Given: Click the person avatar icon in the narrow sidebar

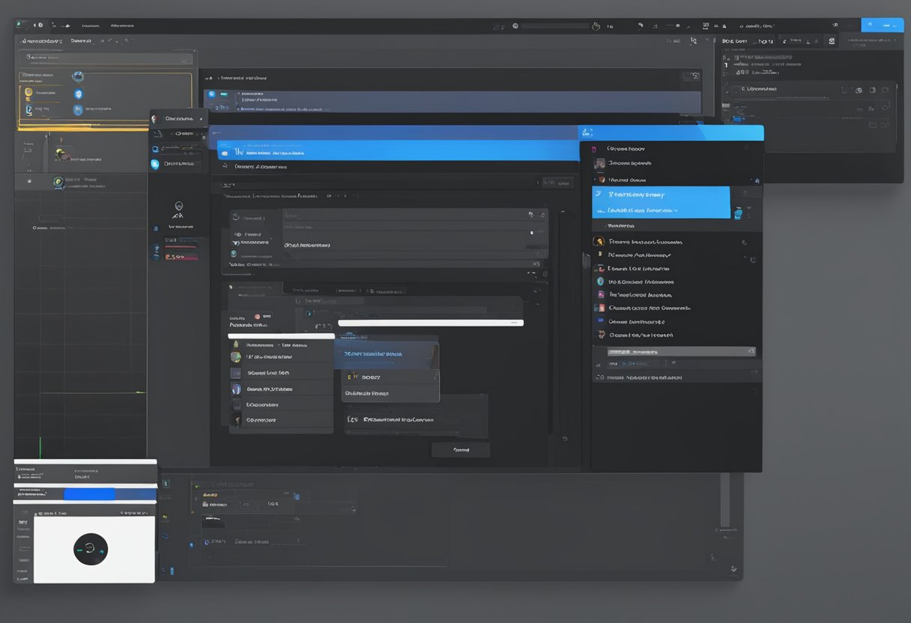Looking at the screenshot, I should [178, 207].
